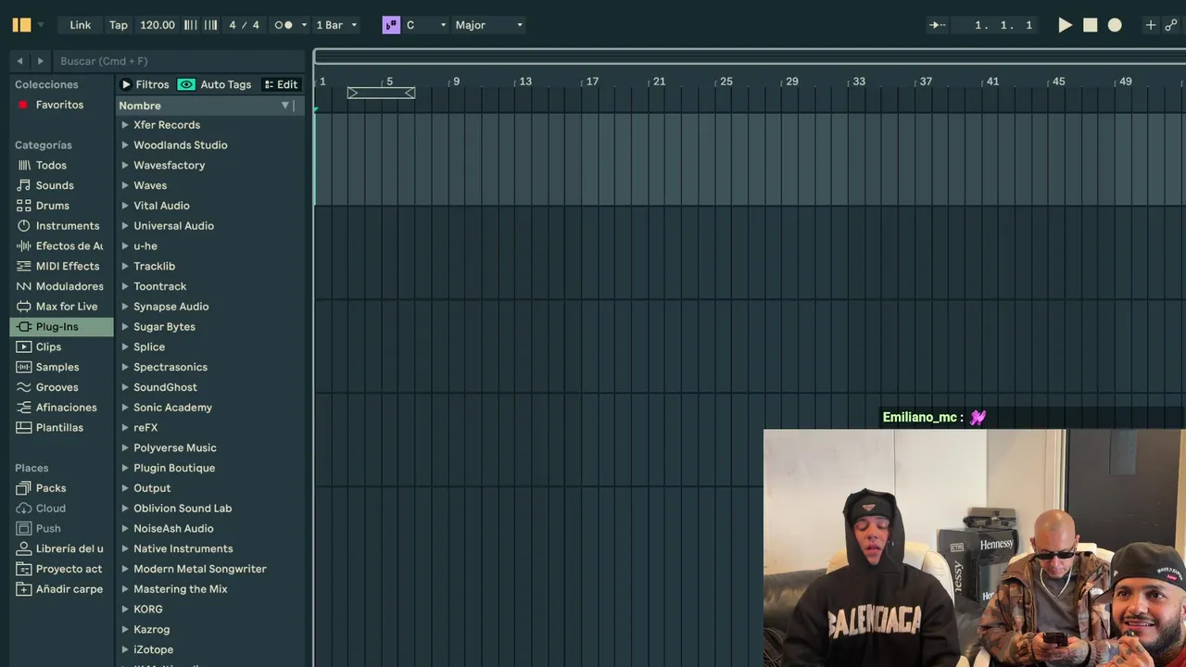Click the Tap tempo button
The height and width of the screenshot is (667, 1186).
click(x=119, y=25)
